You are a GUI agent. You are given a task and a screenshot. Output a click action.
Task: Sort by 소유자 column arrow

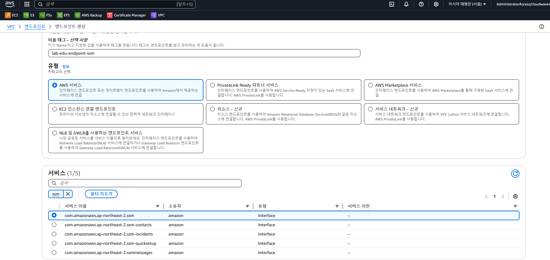[247, 206]
